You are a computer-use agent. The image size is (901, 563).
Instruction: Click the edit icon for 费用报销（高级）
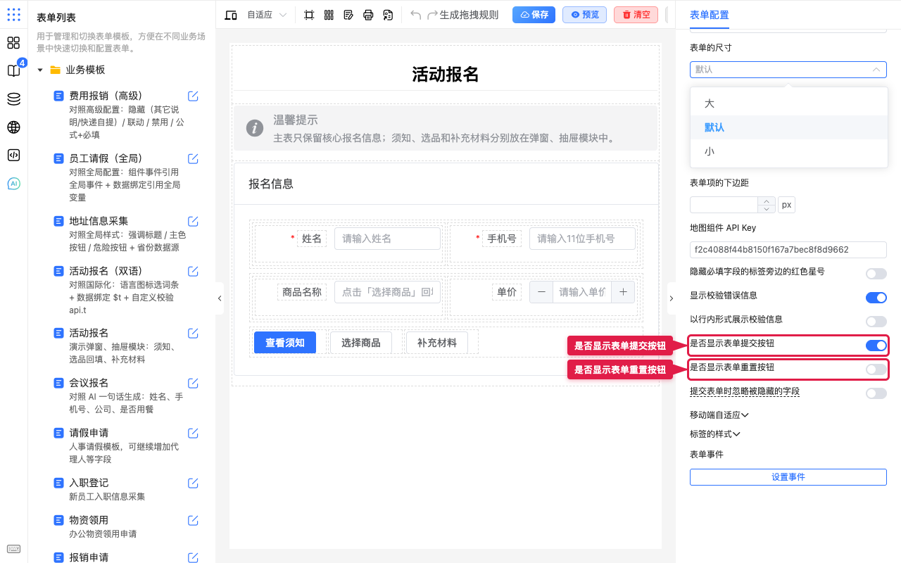pyautogui.click(x=193, y=96)
